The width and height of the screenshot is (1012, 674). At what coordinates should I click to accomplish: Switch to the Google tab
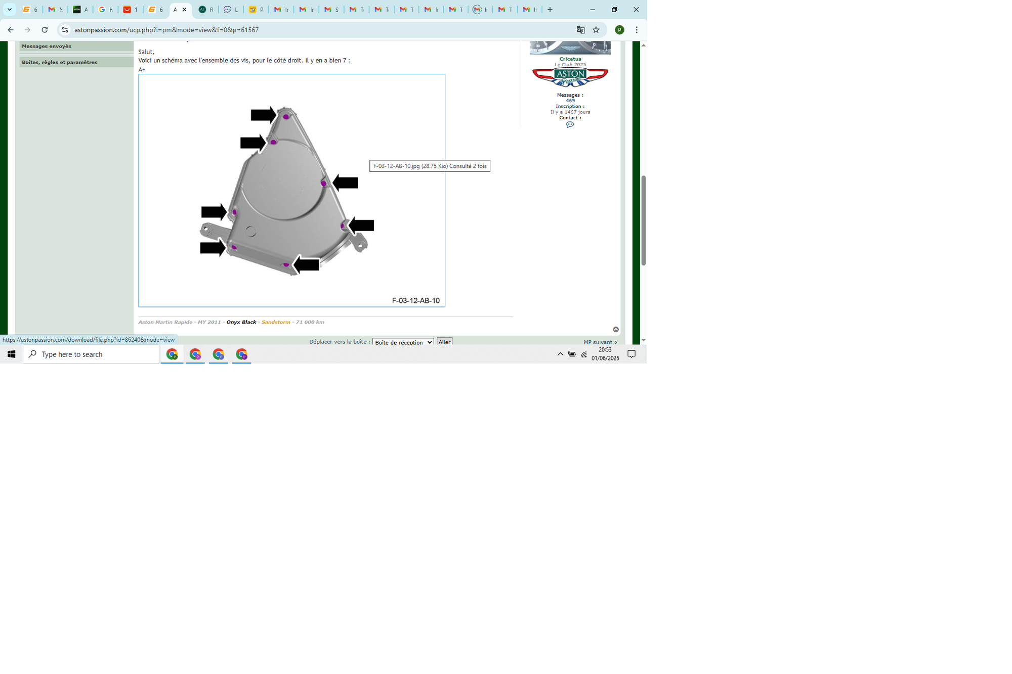pos(105,10)
